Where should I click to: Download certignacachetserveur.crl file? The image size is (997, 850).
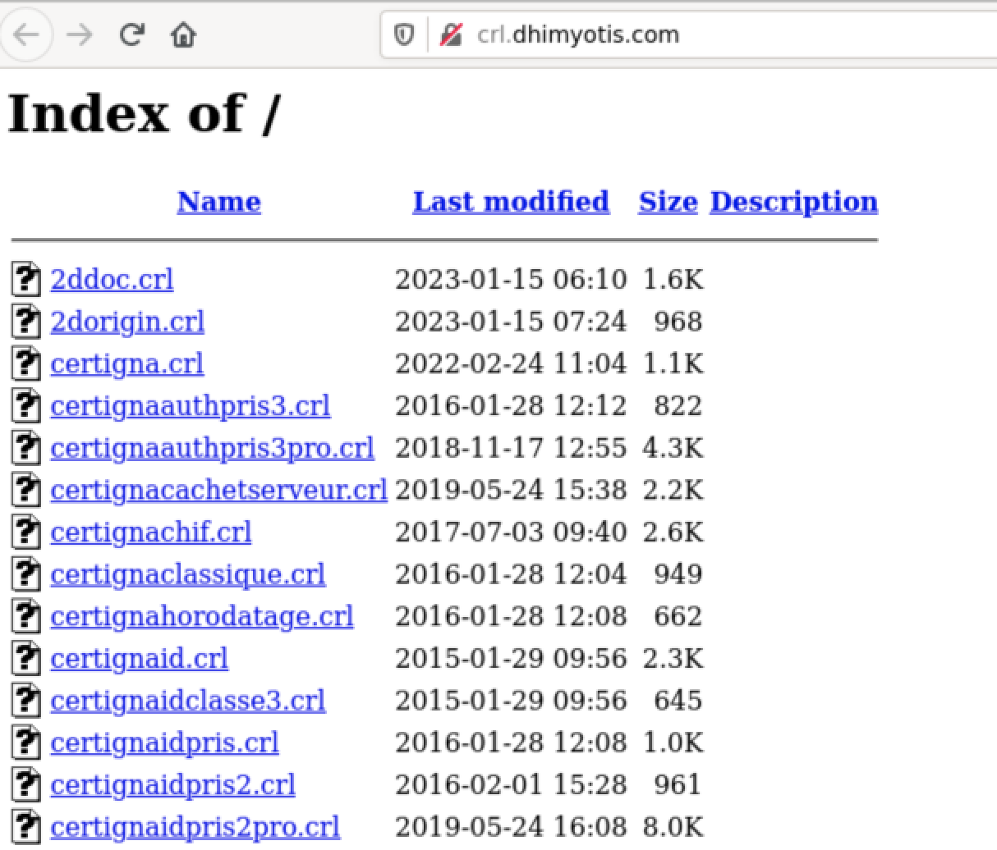pyautogui.click(x=218, y=490)
